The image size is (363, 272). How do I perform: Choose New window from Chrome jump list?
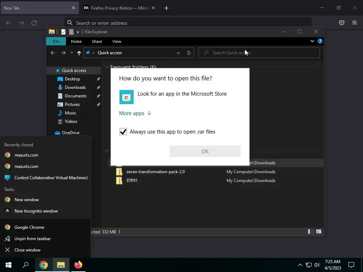coord(45,200)
